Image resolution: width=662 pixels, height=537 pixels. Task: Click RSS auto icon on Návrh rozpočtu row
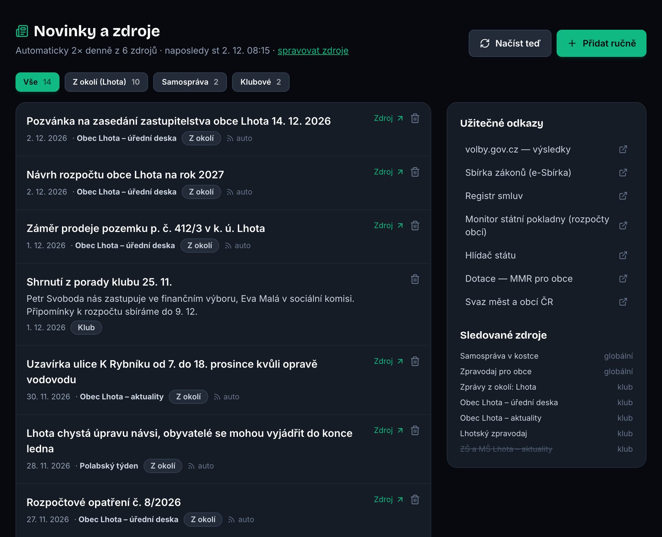(230, 192)
